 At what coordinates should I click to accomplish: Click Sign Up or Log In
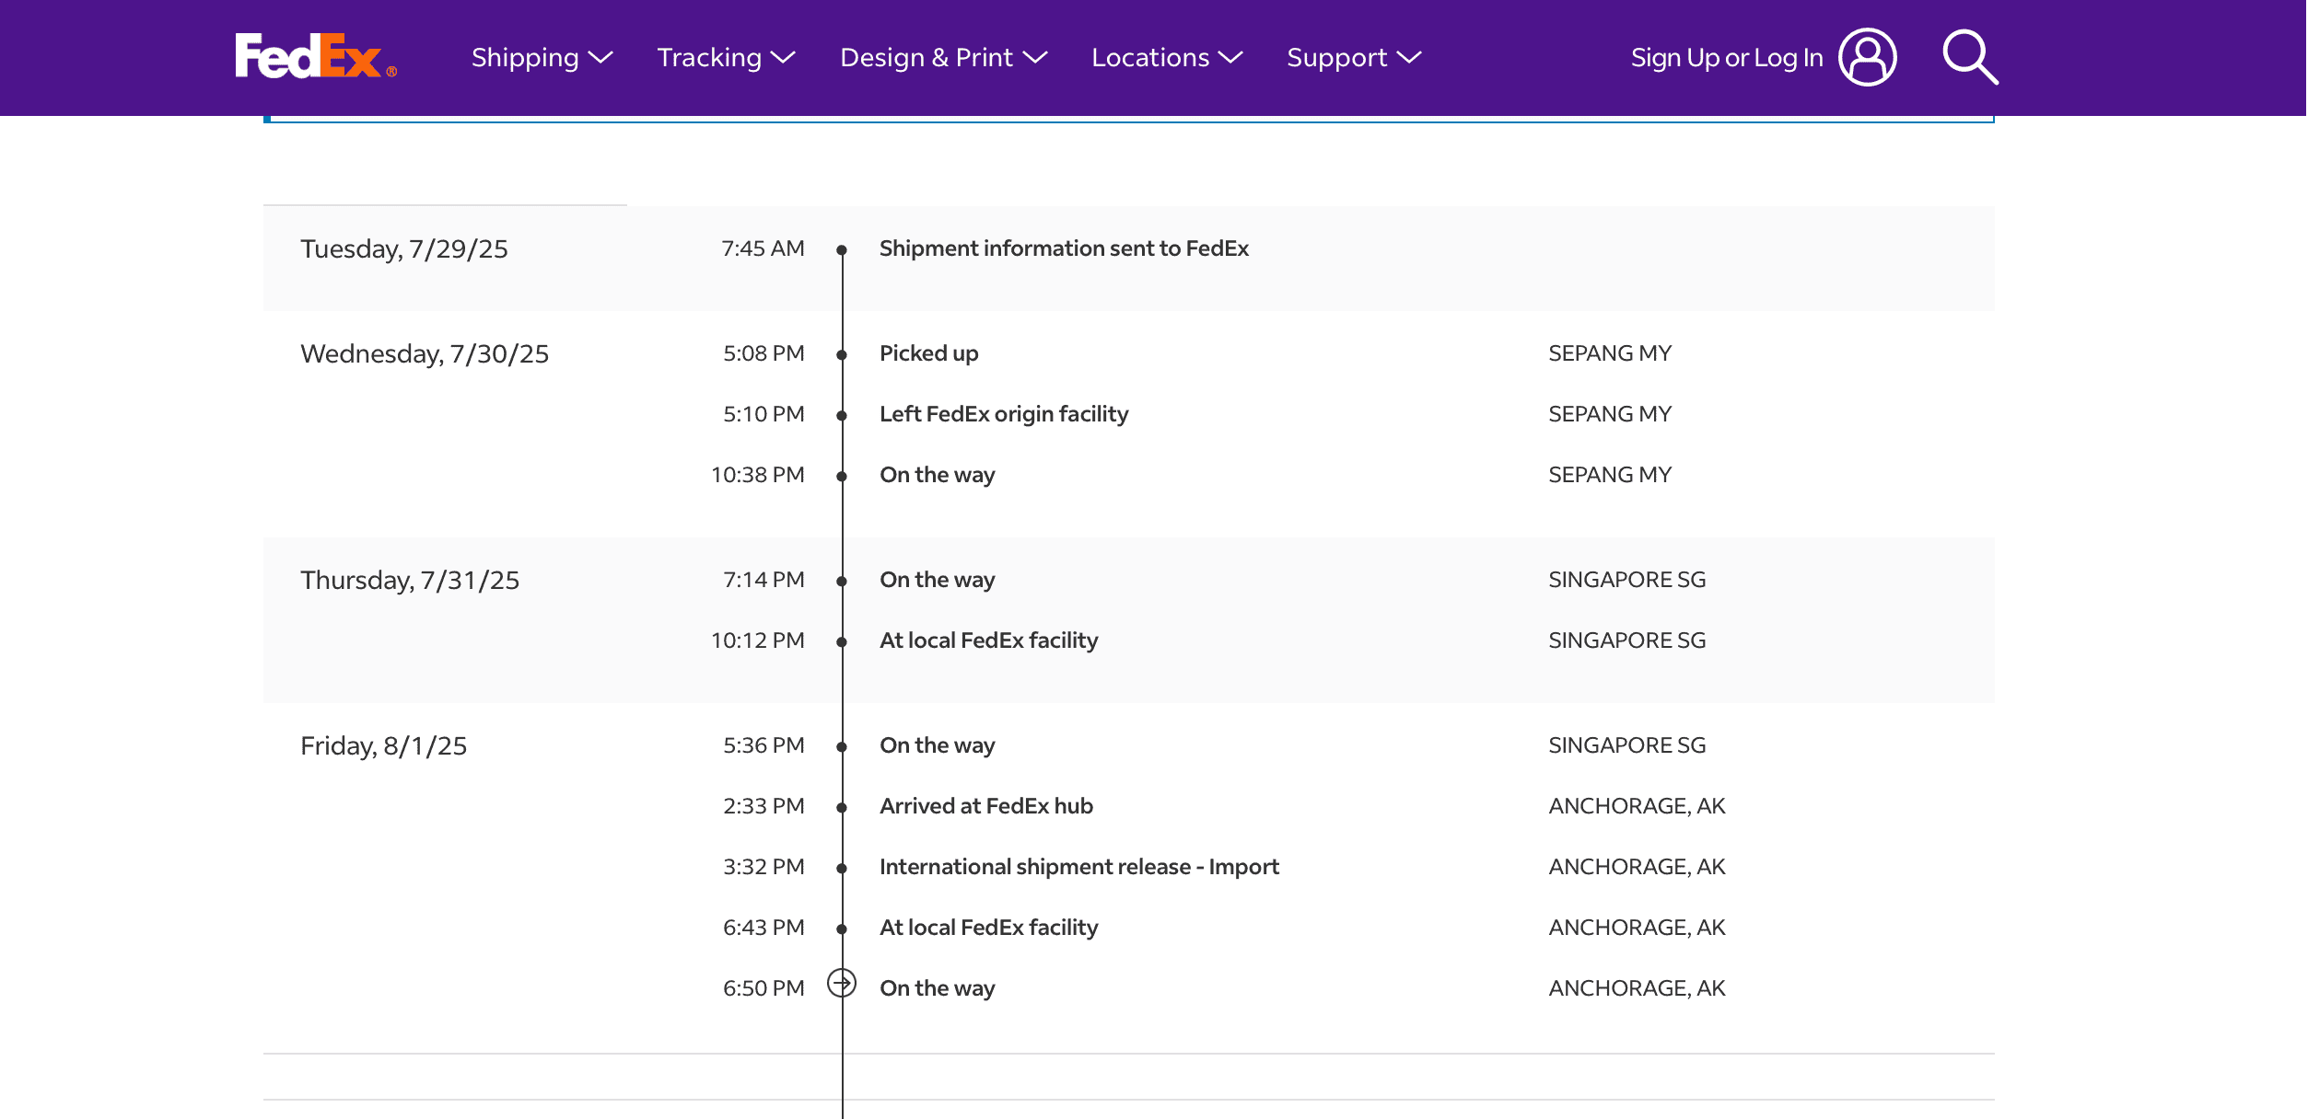(1726, 58)
